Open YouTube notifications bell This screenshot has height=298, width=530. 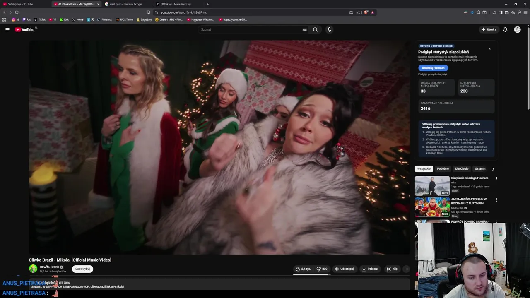505,29
